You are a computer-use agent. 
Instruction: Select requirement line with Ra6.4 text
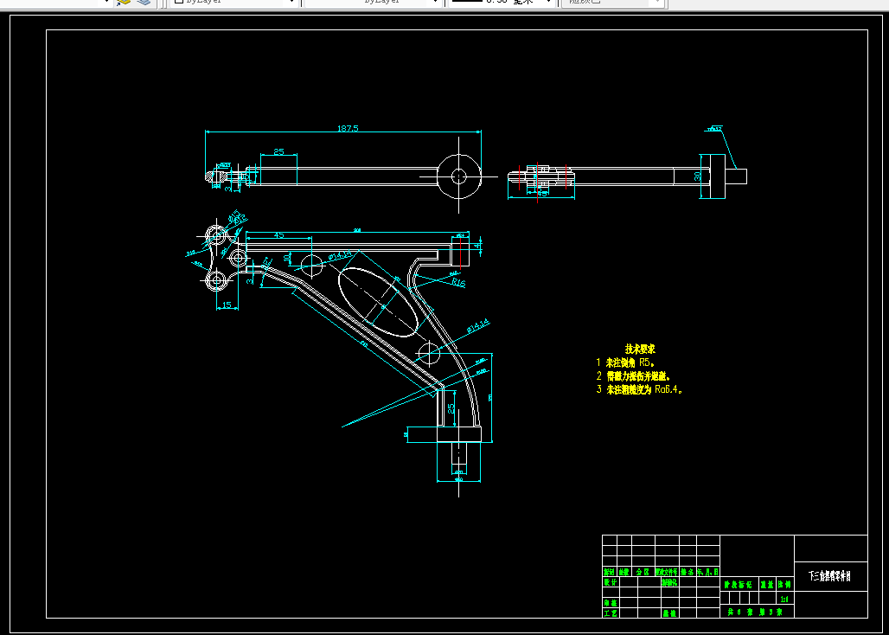[639, 389]
